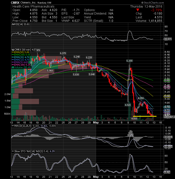Click the 2.0M volume axis label
Screen dimensions: 175x179
(7, 94)
